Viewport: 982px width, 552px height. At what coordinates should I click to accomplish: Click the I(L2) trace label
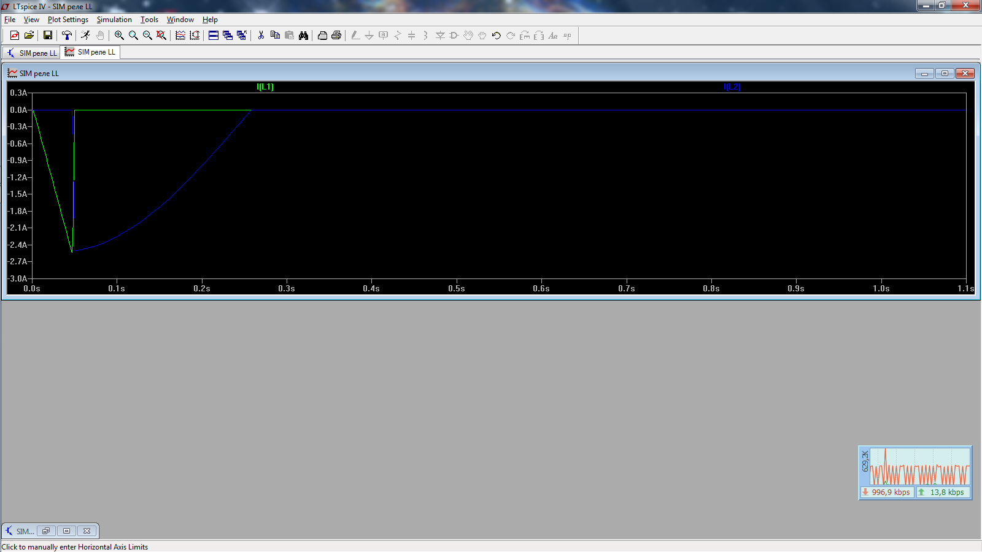[x=732, y=87]
